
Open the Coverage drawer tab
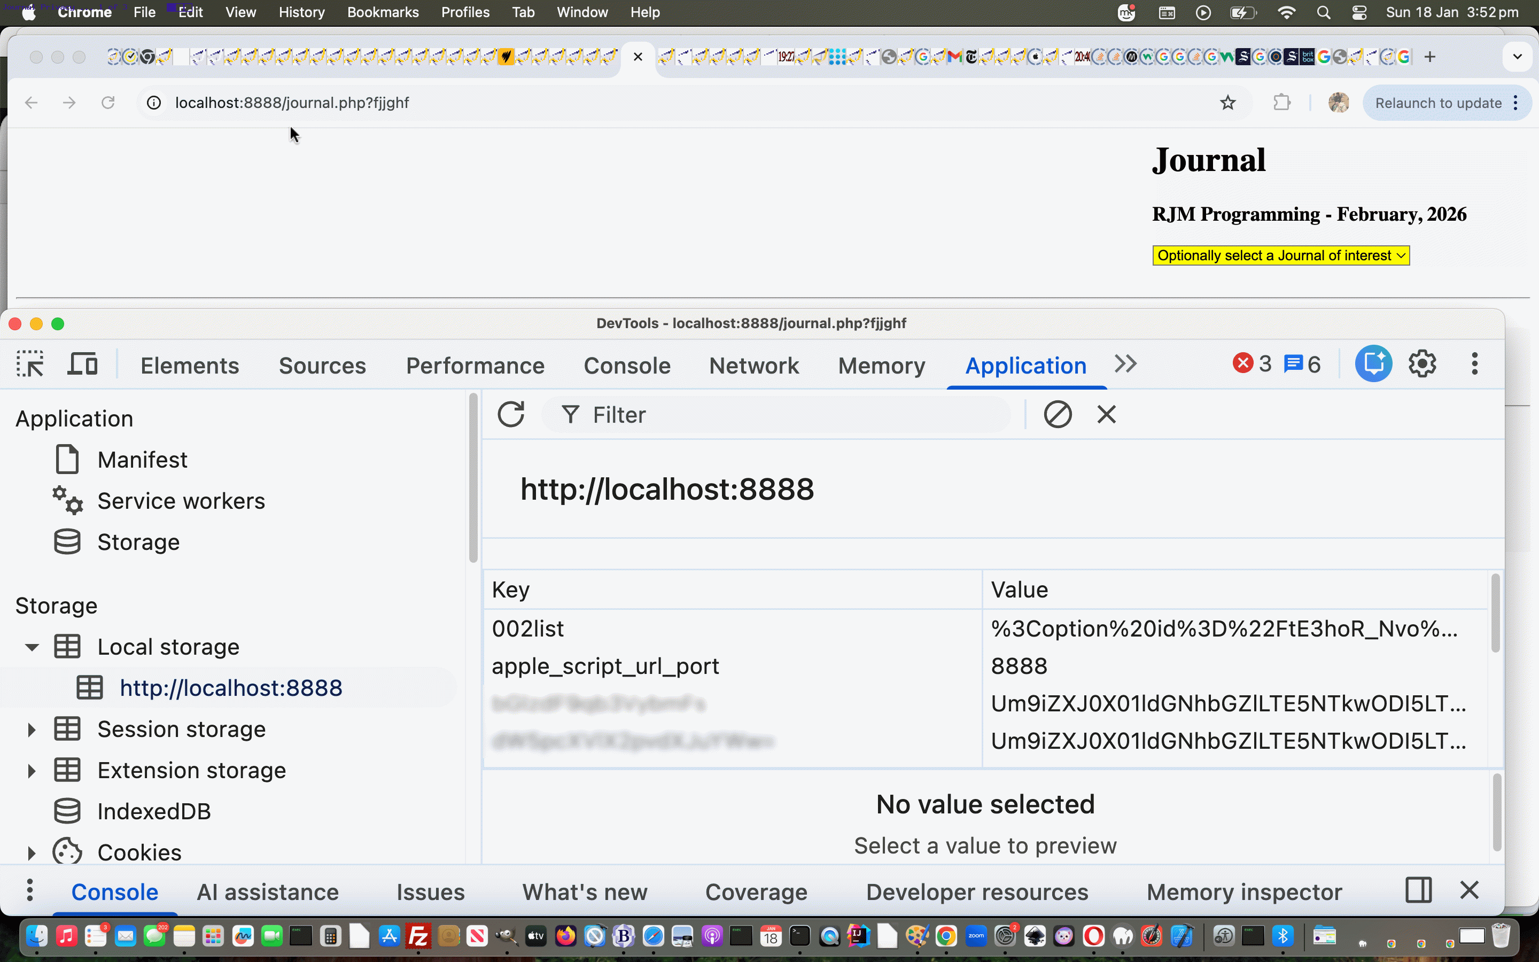tap(756, 891)
